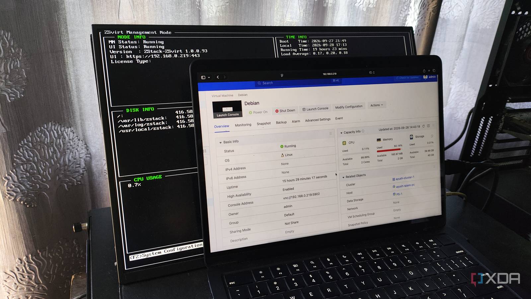
Task: Click the Basic Info panel drag handle
Action: [330, 134]
